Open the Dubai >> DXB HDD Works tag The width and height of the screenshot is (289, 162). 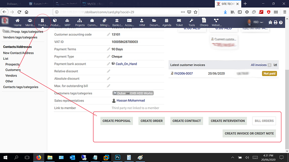click(x=133, y=93)
